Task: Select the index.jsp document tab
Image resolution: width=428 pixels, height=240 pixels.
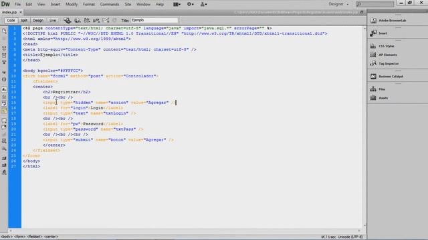Action: [9, 12]
